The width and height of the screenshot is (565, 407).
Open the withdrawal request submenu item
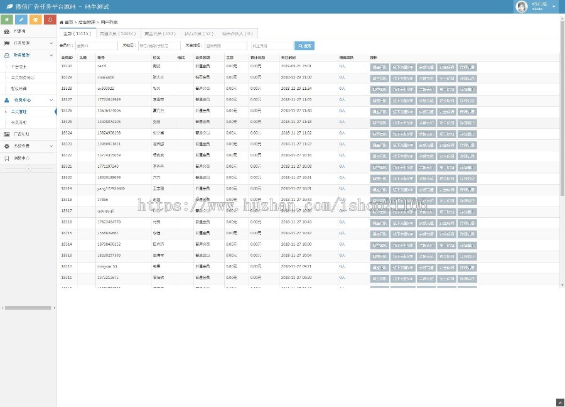pyautogui.click(x=19, y=89)
